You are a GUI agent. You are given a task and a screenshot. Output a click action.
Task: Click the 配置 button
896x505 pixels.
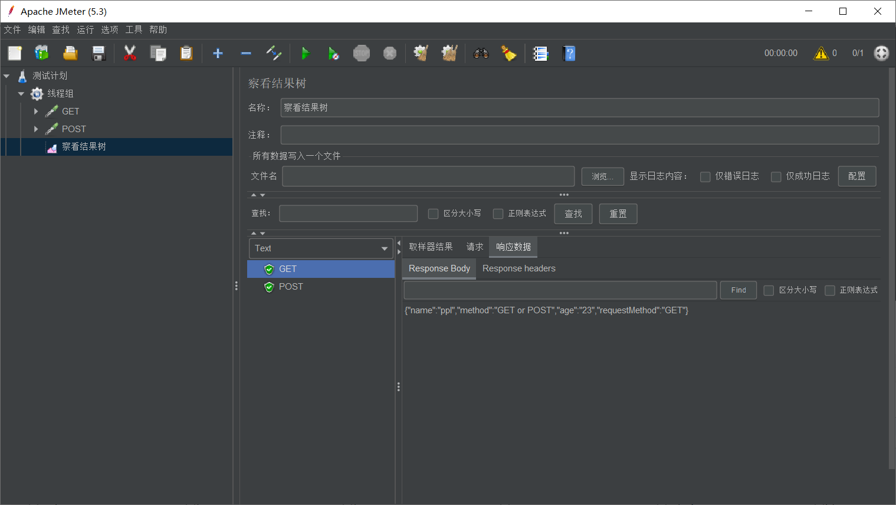pos(857,176)
